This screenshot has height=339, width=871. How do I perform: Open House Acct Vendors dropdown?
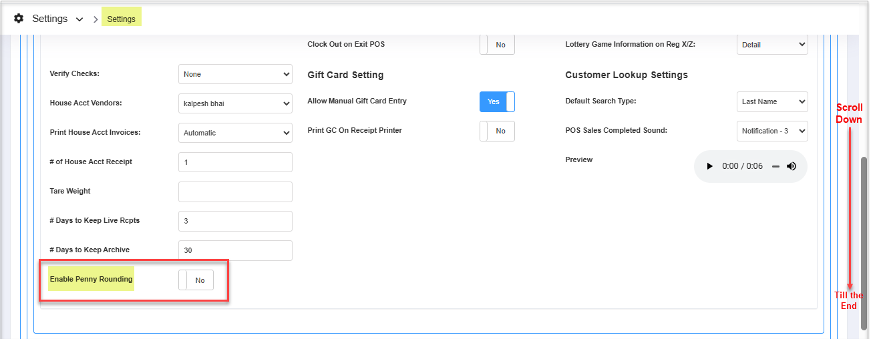click(x=235, y=103)
